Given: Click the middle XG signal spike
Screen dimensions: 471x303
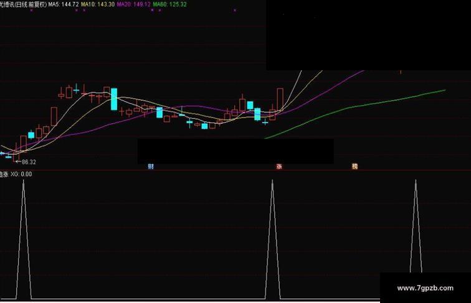Looking at the screenshot, I should [x=272, y=240].
